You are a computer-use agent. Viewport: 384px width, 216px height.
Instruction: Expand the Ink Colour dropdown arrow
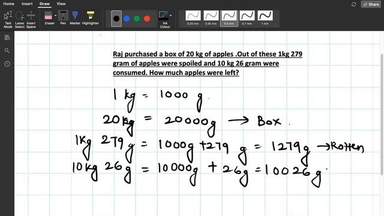(170, 16)
